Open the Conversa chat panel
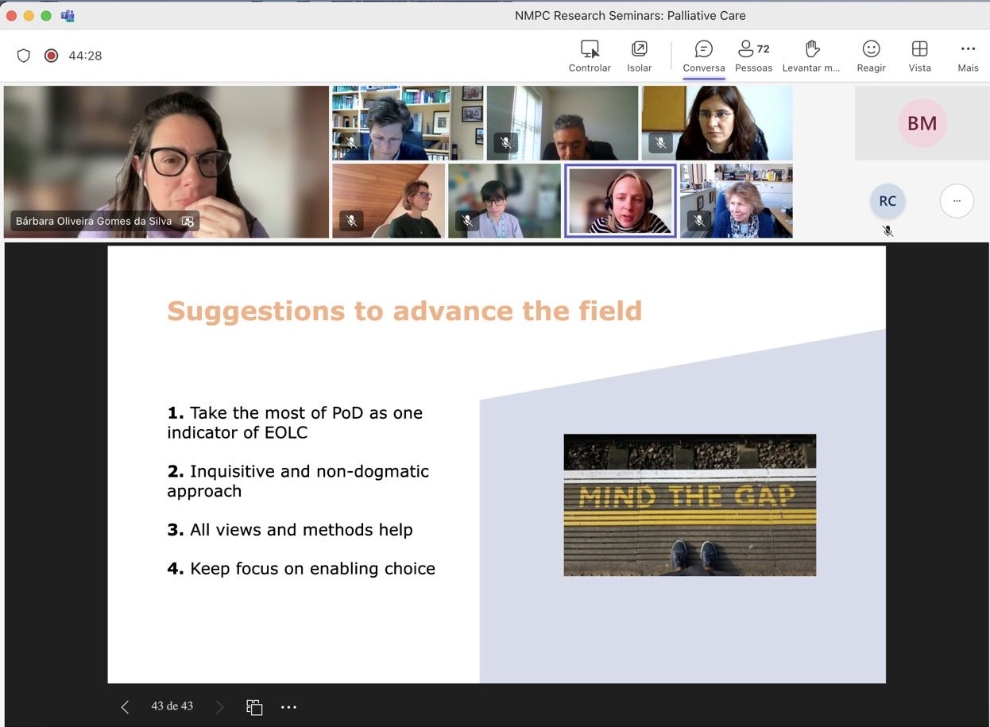990x727 pixels. pos(703,49)
